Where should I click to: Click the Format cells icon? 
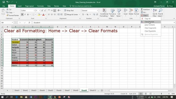coord(136,11)
